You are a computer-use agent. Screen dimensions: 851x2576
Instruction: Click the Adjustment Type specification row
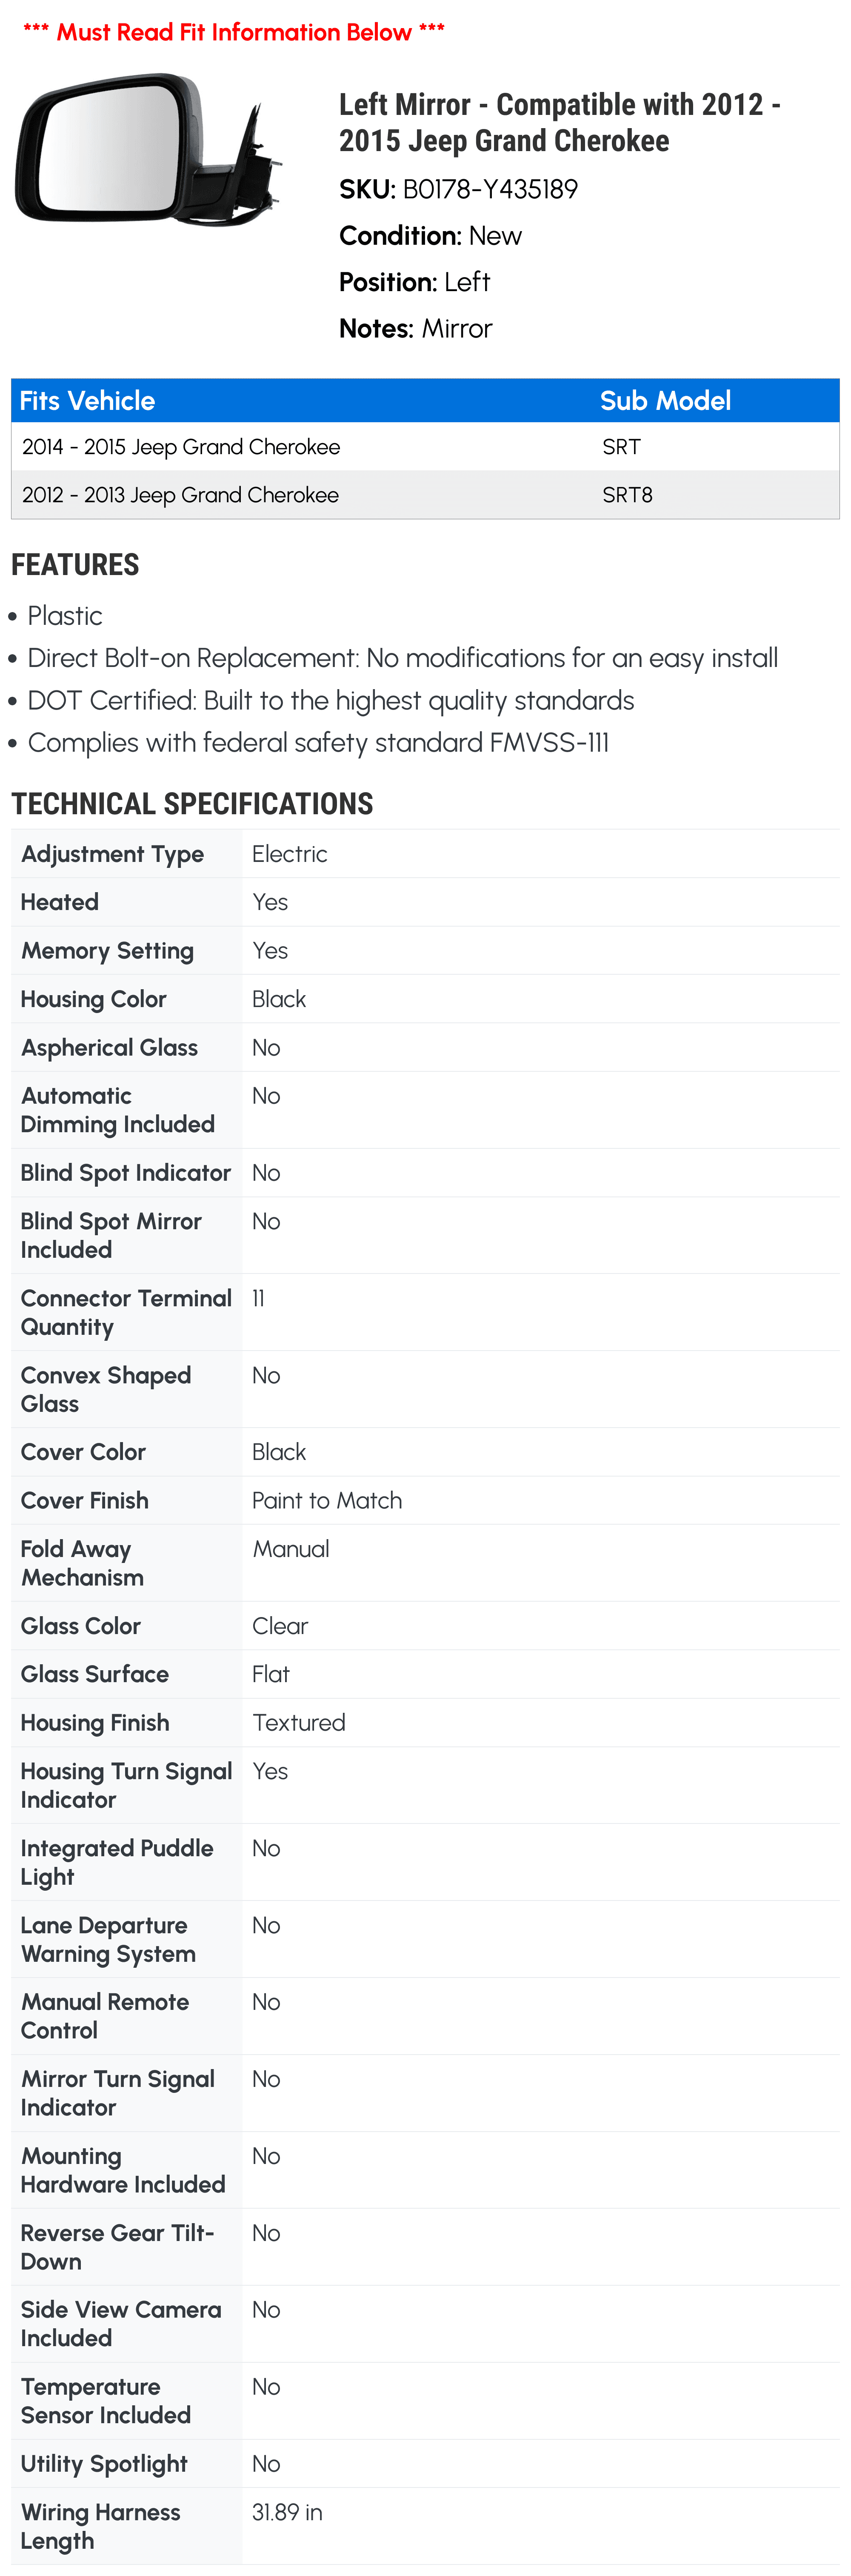(x=425, y=854)
